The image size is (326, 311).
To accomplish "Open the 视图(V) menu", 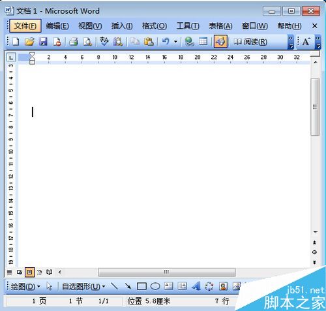I will point(90,26).
